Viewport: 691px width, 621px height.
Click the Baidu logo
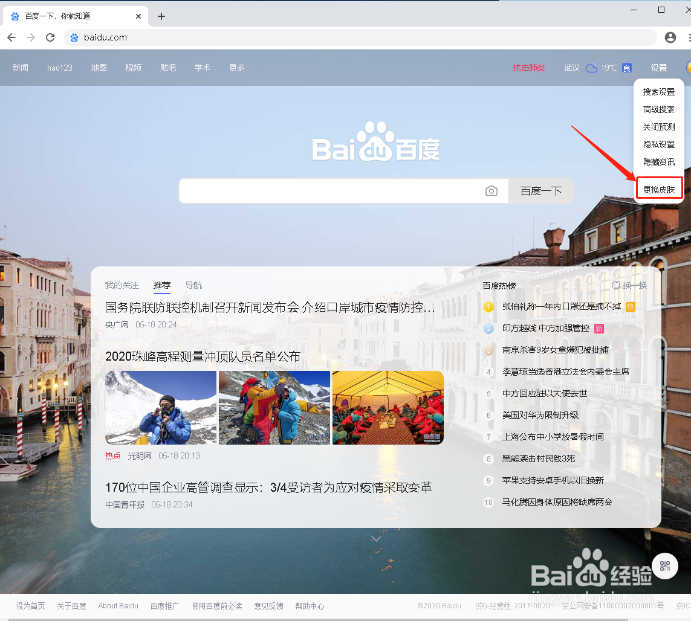coord(376,141)
